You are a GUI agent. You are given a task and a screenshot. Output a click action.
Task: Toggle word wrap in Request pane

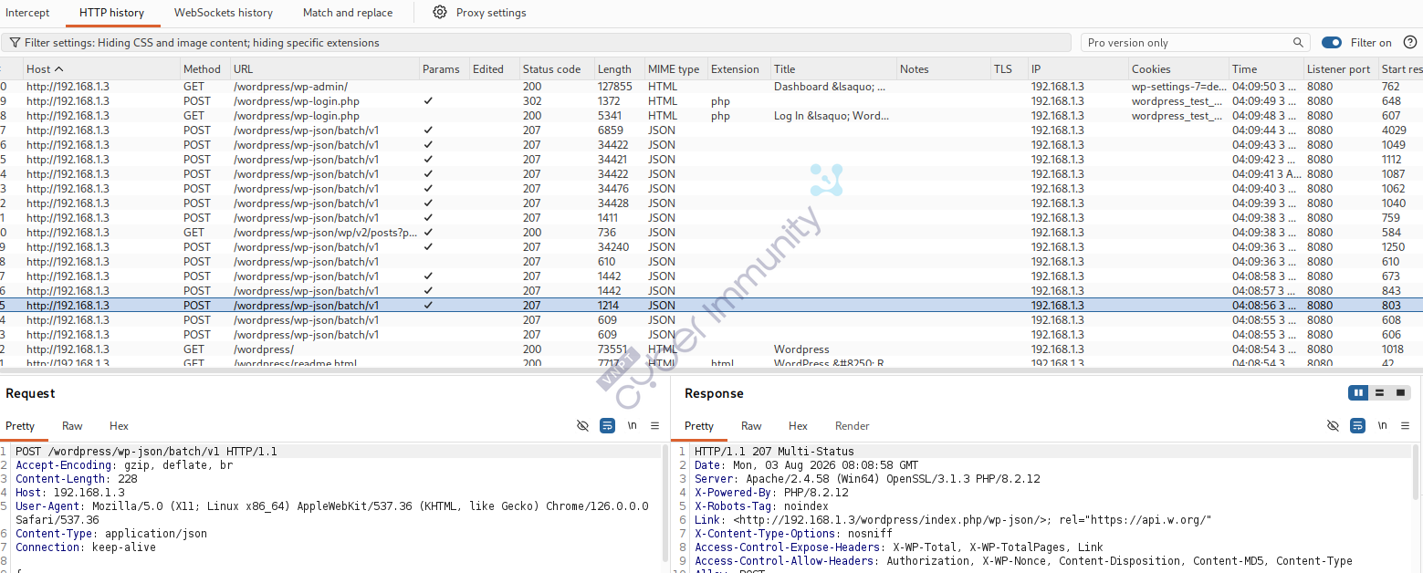tap(607, 426)
